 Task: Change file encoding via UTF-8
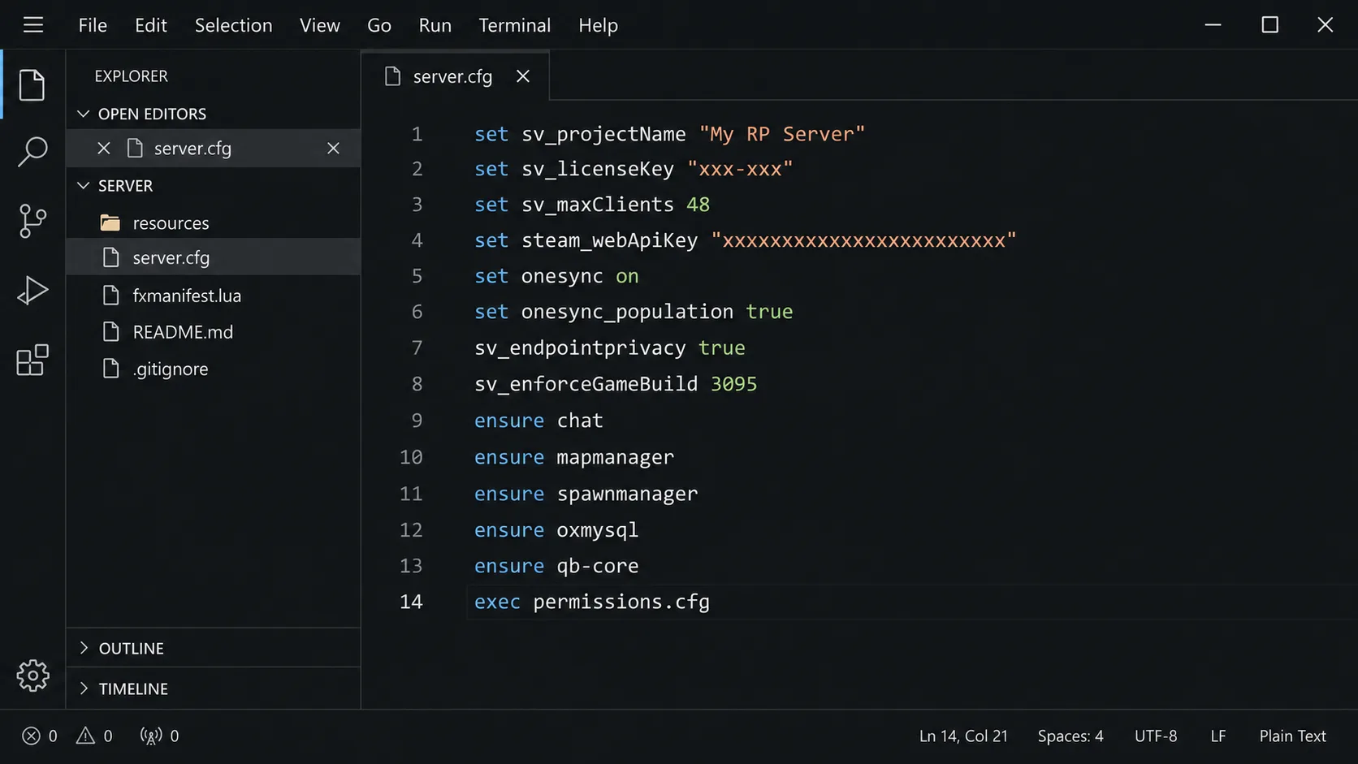(1156, 736)
